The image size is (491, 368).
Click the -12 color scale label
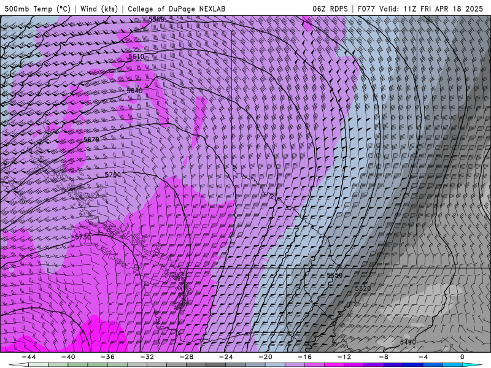coord(344,357)
